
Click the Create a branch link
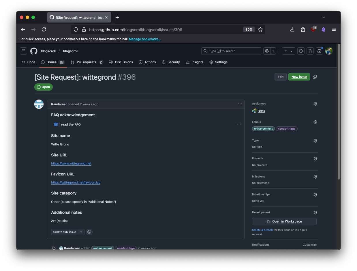[x=262, y=230]
